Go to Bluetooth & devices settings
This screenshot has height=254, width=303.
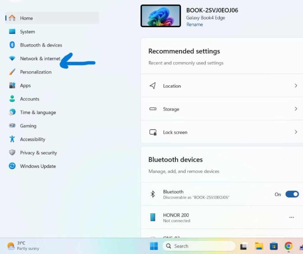point(52,45)
